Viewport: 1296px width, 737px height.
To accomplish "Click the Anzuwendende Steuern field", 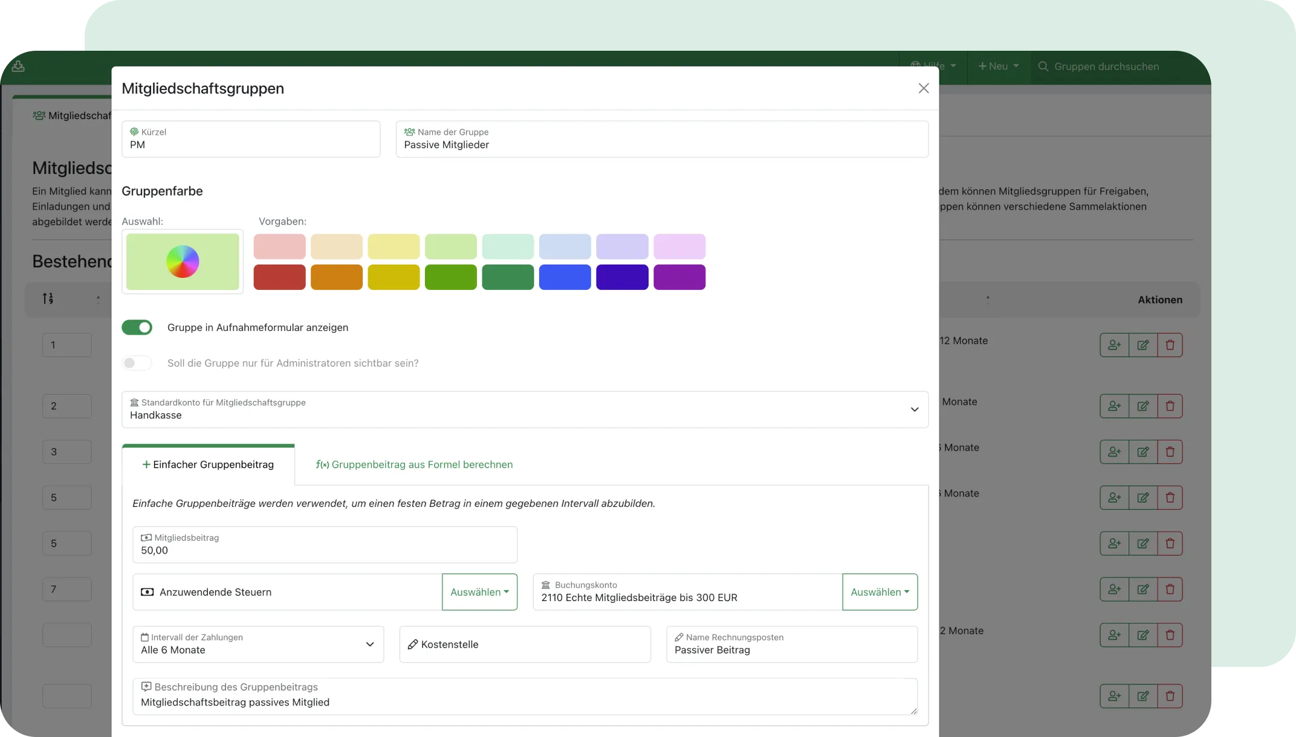I will point(288,592).
